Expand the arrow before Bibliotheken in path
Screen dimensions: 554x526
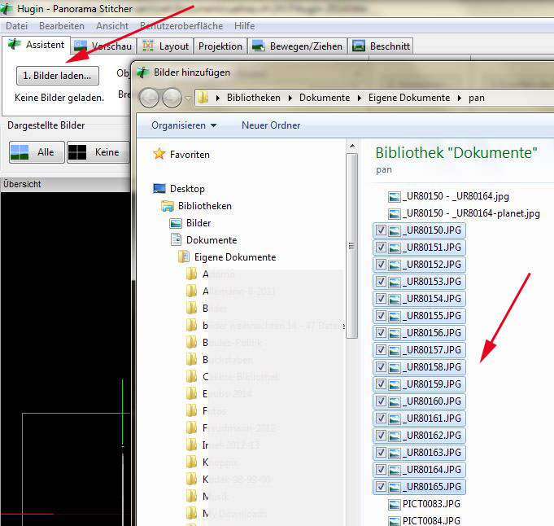pyautogui.click(x=218, y=98)
